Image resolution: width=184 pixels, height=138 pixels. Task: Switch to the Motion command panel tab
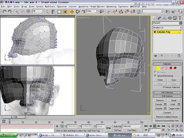(x=170, y=18)
